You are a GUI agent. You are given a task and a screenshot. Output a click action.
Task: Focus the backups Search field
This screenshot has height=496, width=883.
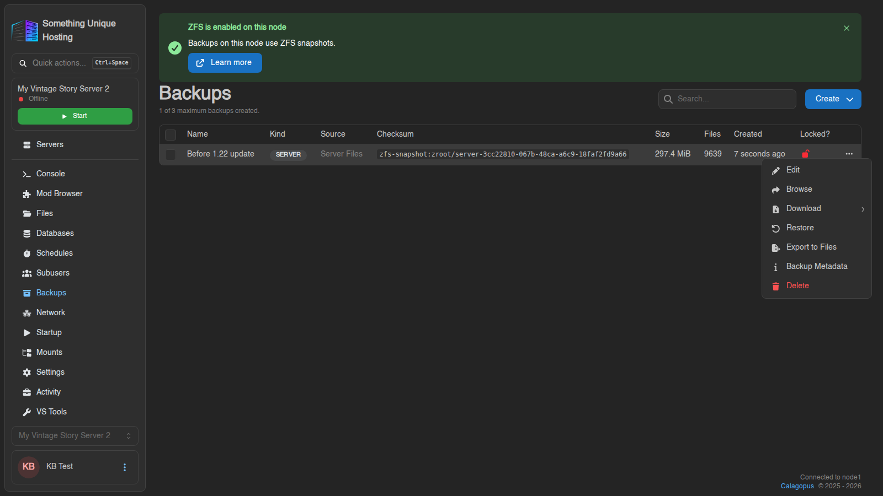[x=727, y=99]
